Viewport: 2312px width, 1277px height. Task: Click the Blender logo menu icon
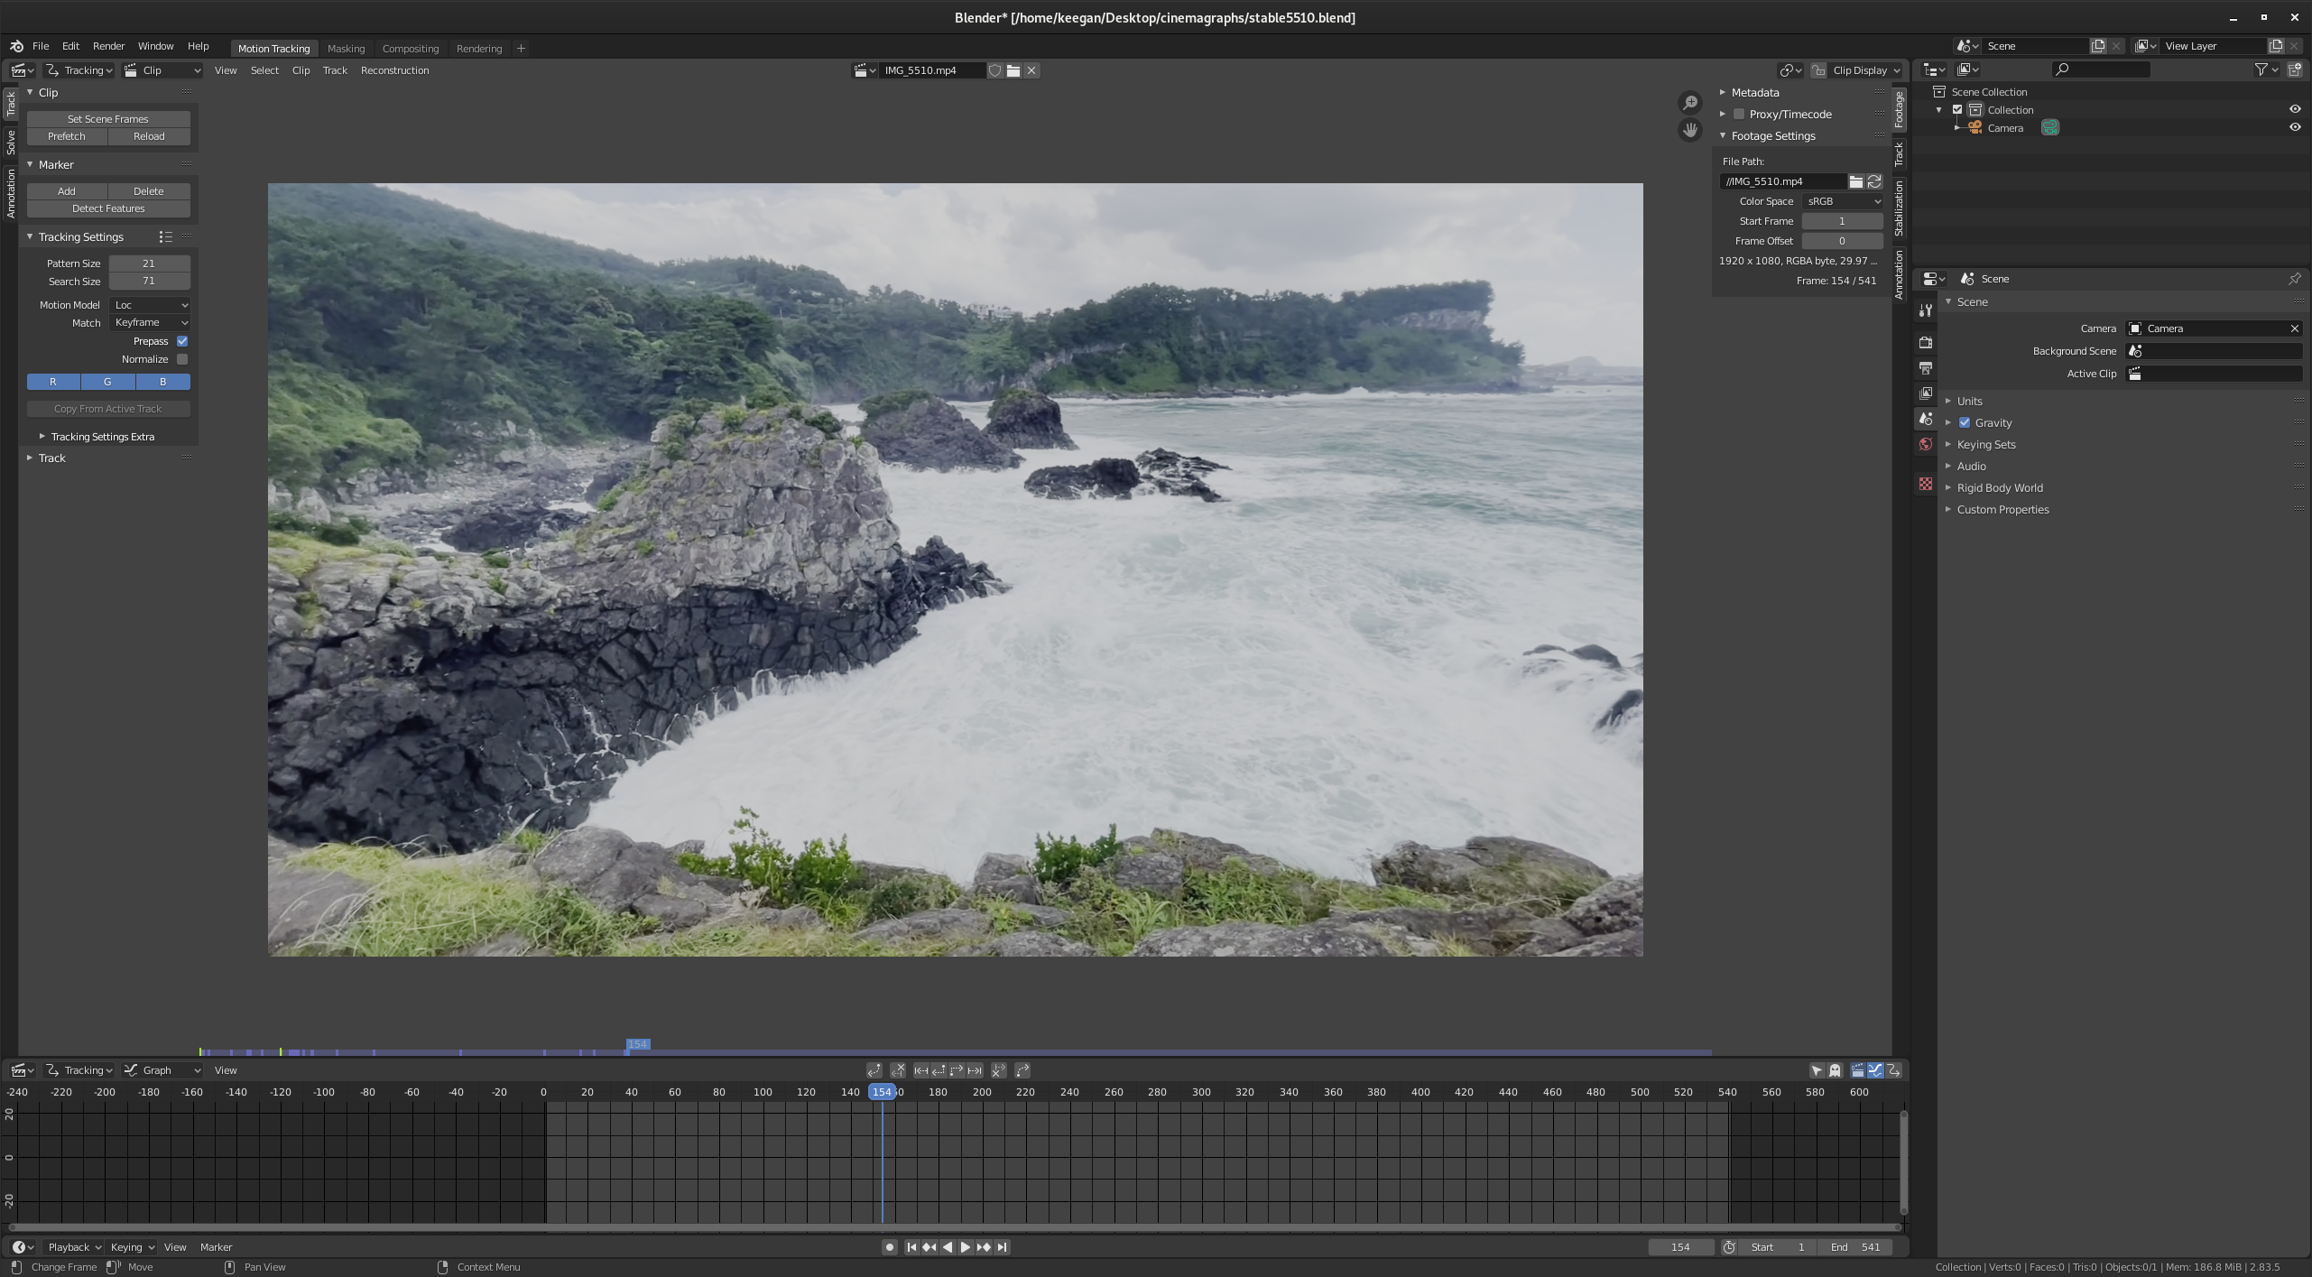16,46
